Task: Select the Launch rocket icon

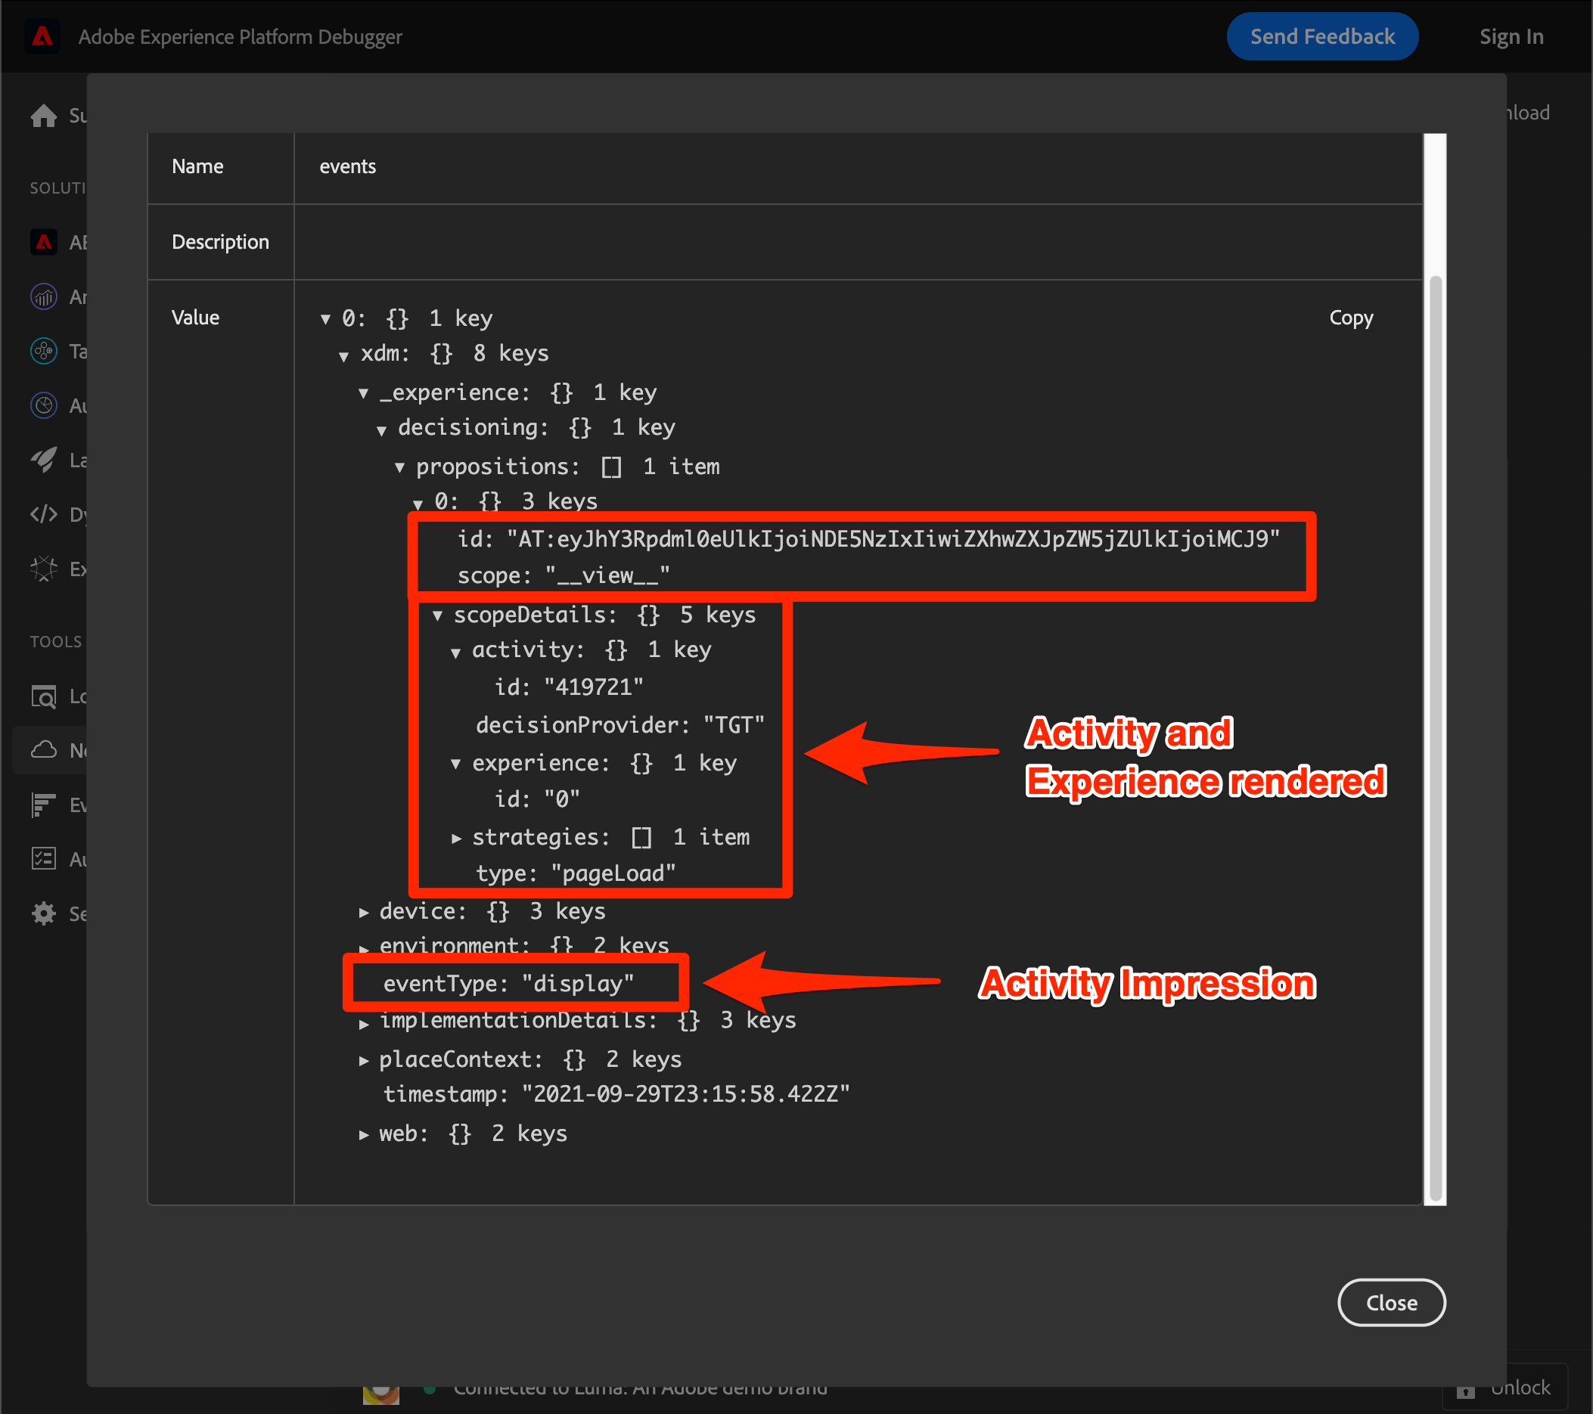Action: coord(44,460)
